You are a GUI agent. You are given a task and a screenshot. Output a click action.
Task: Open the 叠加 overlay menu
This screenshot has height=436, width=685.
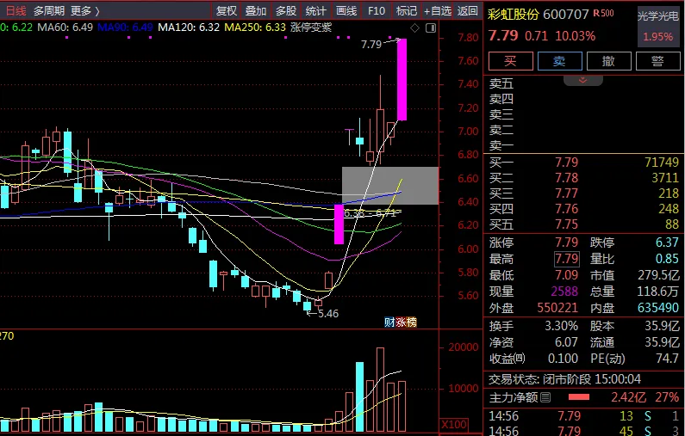[256, 10]
